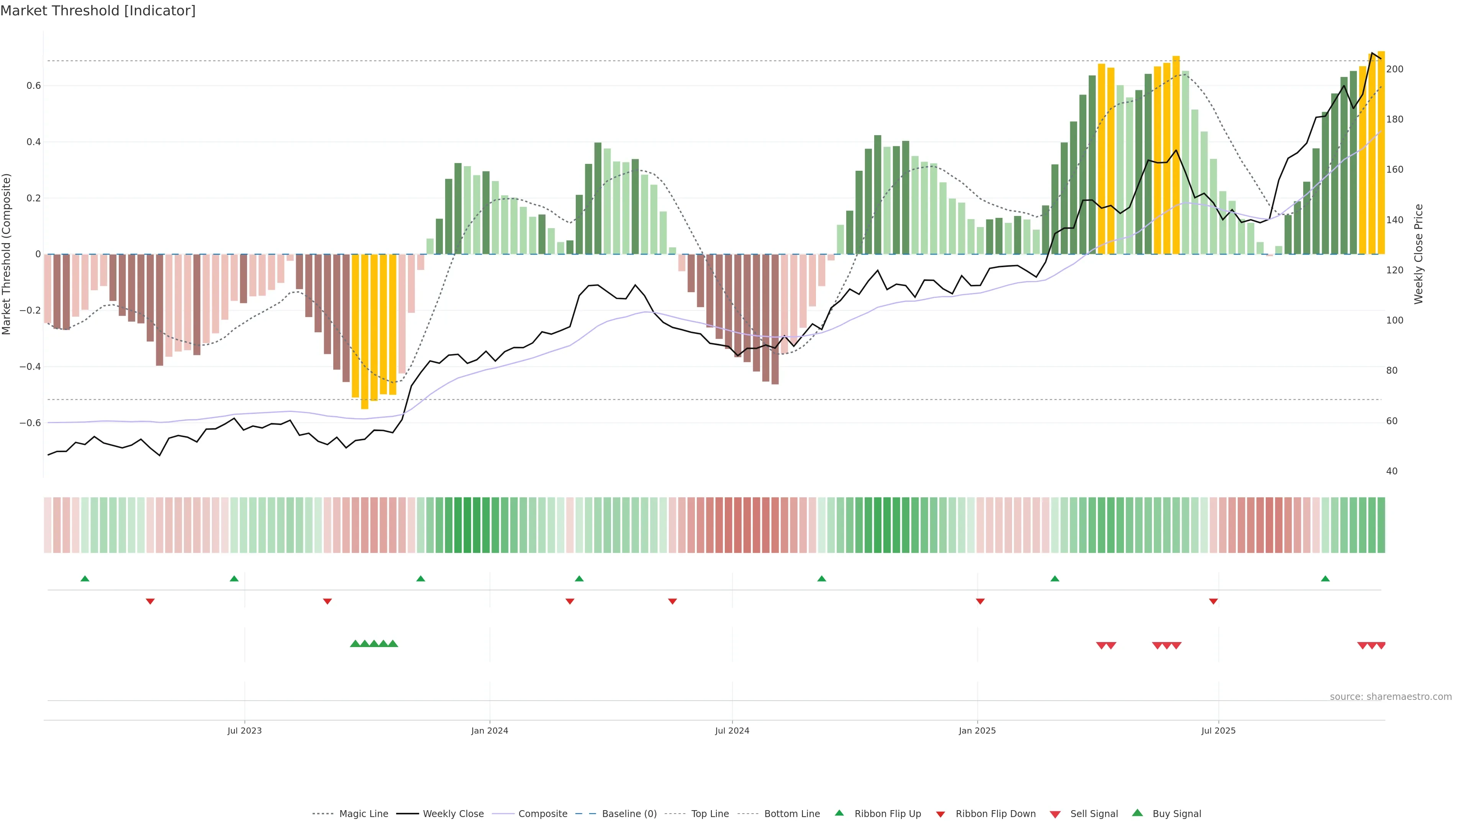Click the green flip-up marker near Jul 2023
The width and height of the screenshot is (1471, 827).
(234, 579)
